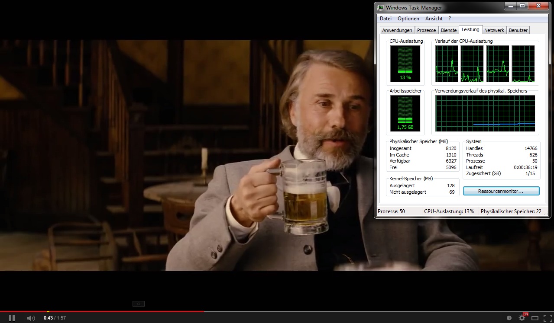
Task: Close the Windows Task-Manager window
Action: [x=539, y=6]
